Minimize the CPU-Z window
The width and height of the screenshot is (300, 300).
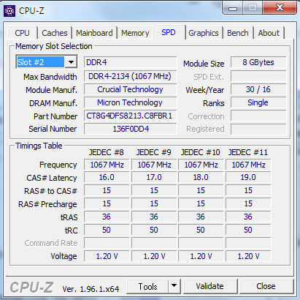click(233, 8)
